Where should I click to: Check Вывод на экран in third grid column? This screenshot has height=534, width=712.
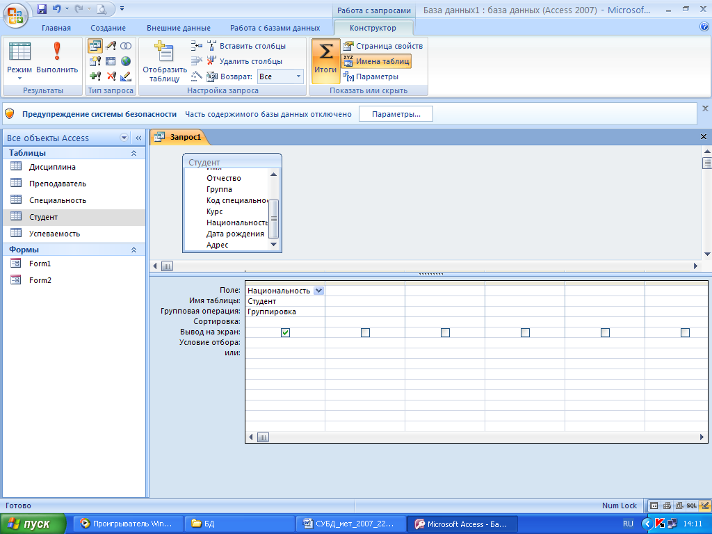(445, 333)
